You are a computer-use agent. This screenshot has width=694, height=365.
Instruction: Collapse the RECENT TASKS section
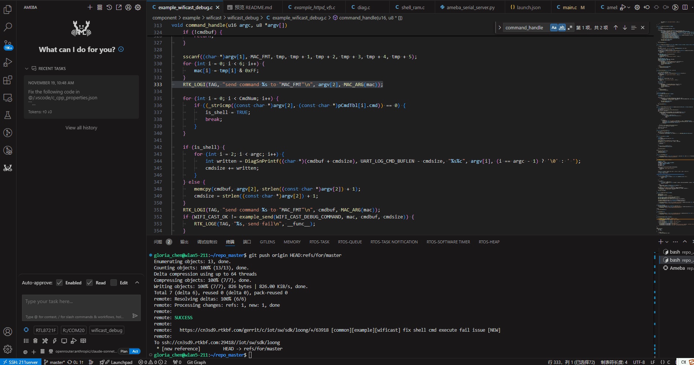click(26, 69)
